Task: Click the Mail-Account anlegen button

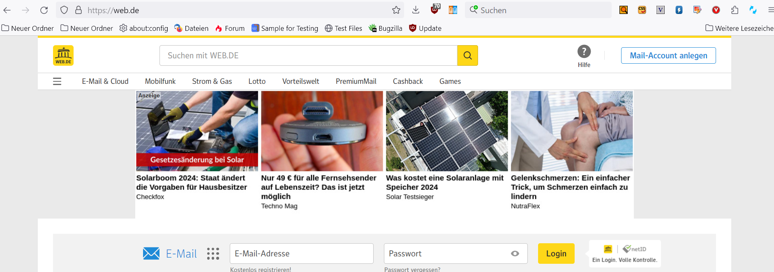Action: tap(668, 55)
